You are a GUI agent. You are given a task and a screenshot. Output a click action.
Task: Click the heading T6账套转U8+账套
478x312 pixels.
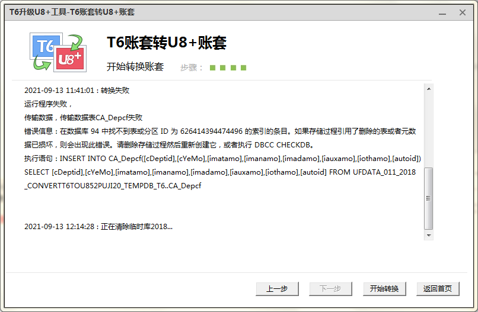[x=167, y=43]
